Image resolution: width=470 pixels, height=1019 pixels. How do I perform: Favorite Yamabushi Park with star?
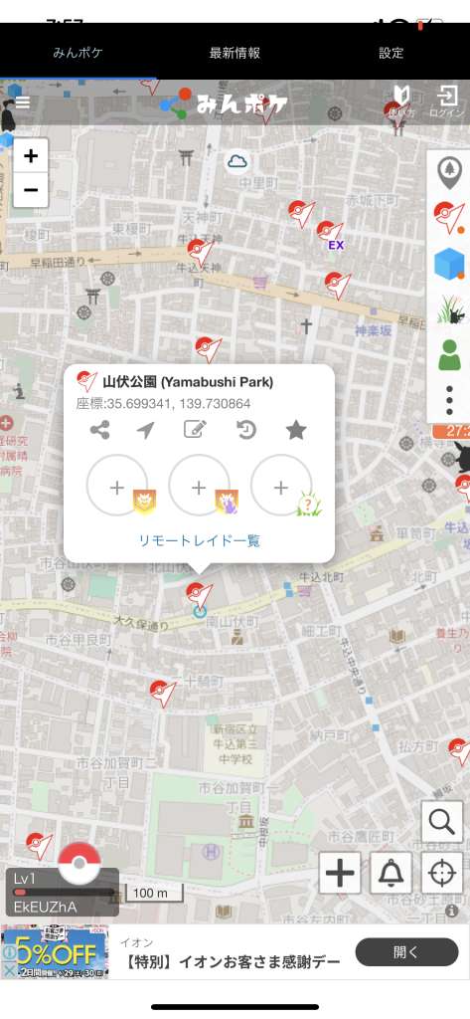coord(296,430)
